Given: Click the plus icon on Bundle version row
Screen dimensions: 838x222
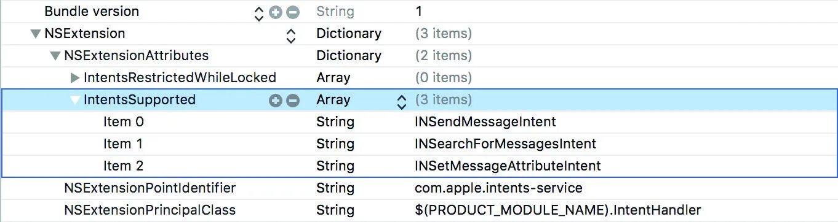Looking at the screenshot, I should pos(276,12).
